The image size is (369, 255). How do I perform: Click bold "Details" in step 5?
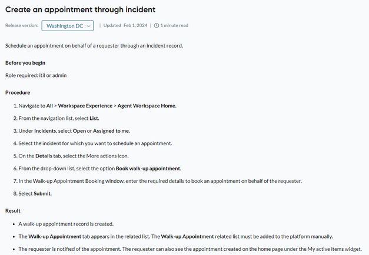pos(44,156)
